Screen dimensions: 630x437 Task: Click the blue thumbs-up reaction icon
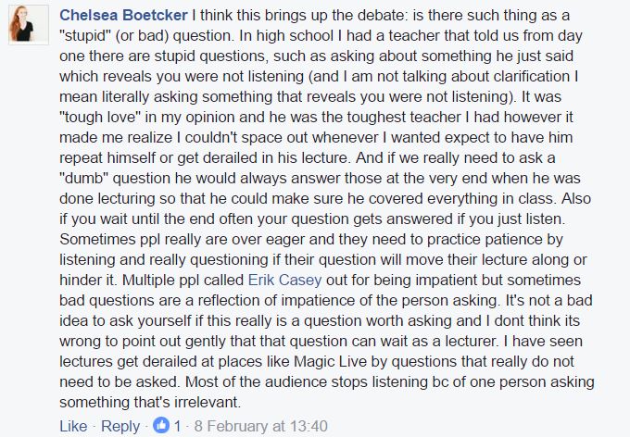162,426
